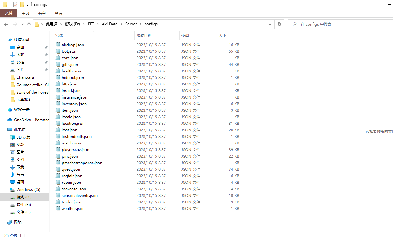The image size is (393, 239).
Task: Refresh the current folder view
Action: 279,24
